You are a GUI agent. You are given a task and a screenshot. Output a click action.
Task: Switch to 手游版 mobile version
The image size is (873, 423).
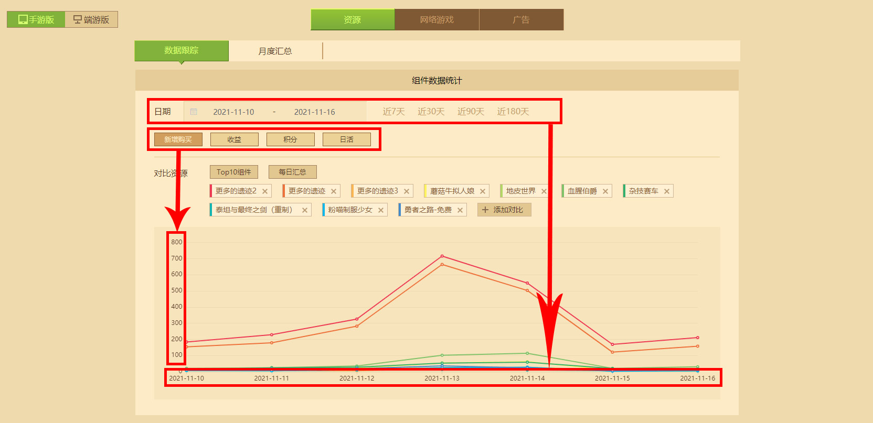[36, 19]
